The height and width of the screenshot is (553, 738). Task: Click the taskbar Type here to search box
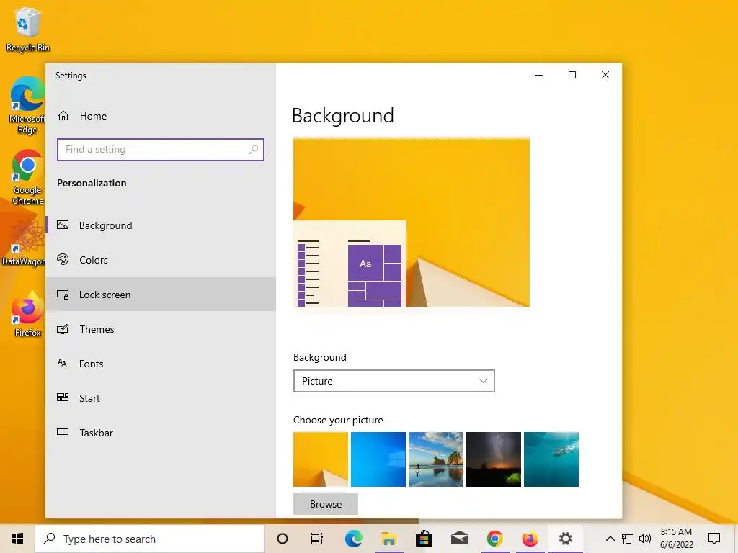click(x=150, y=539)
